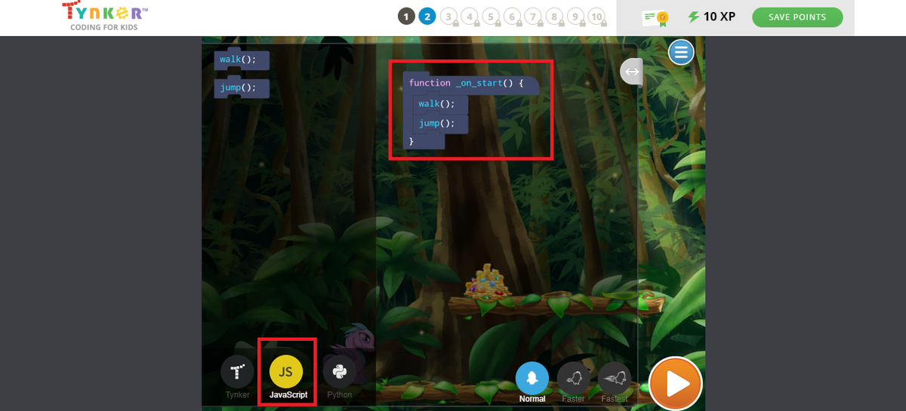Pick the walk(); block from palette
The width and height of the screenshot is (906, 411).
coord(242,60)
